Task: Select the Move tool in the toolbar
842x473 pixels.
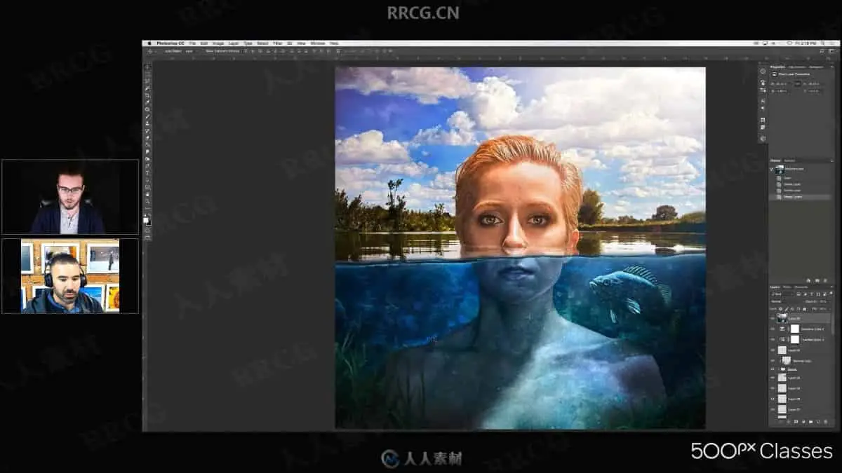Action: coord(147,67)
